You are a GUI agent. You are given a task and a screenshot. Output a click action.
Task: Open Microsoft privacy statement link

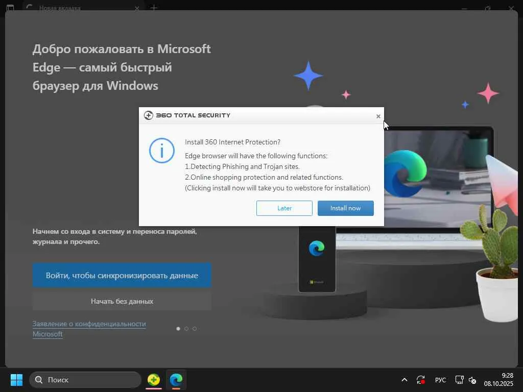click(89, 329)
